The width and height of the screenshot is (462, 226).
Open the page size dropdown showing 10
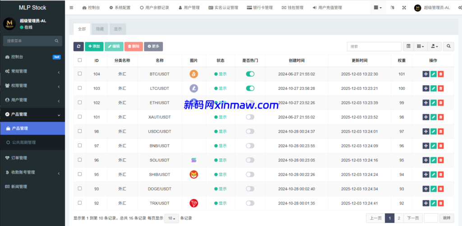click(x=171, y=218)
